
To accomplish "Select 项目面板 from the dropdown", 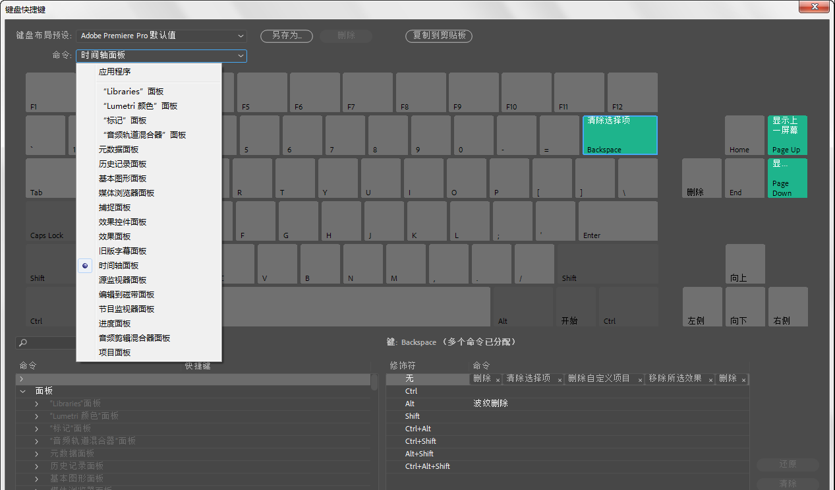I will tap(149, 352).
